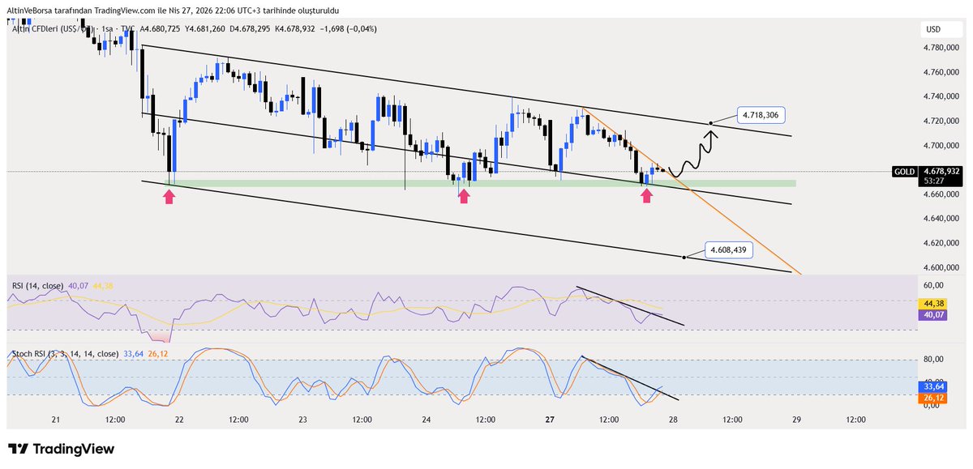Screen dimensions: 973x469
Task: Click the 4.718,306 price target label
Action: tap(763, 115)
